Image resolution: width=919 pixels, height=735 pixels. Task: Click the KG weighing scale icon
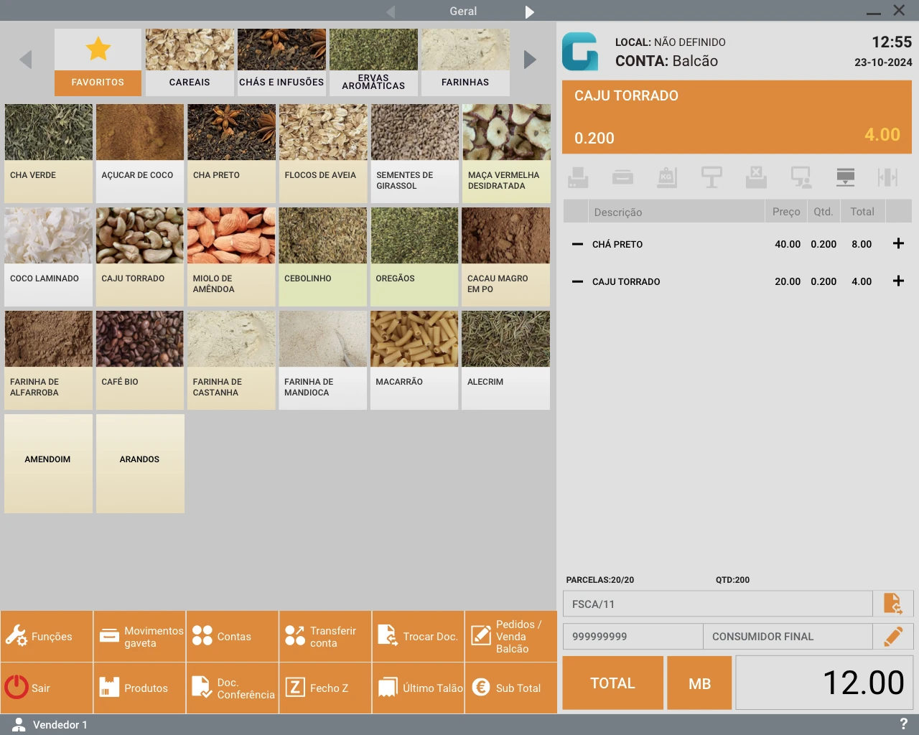coord(667,177)
